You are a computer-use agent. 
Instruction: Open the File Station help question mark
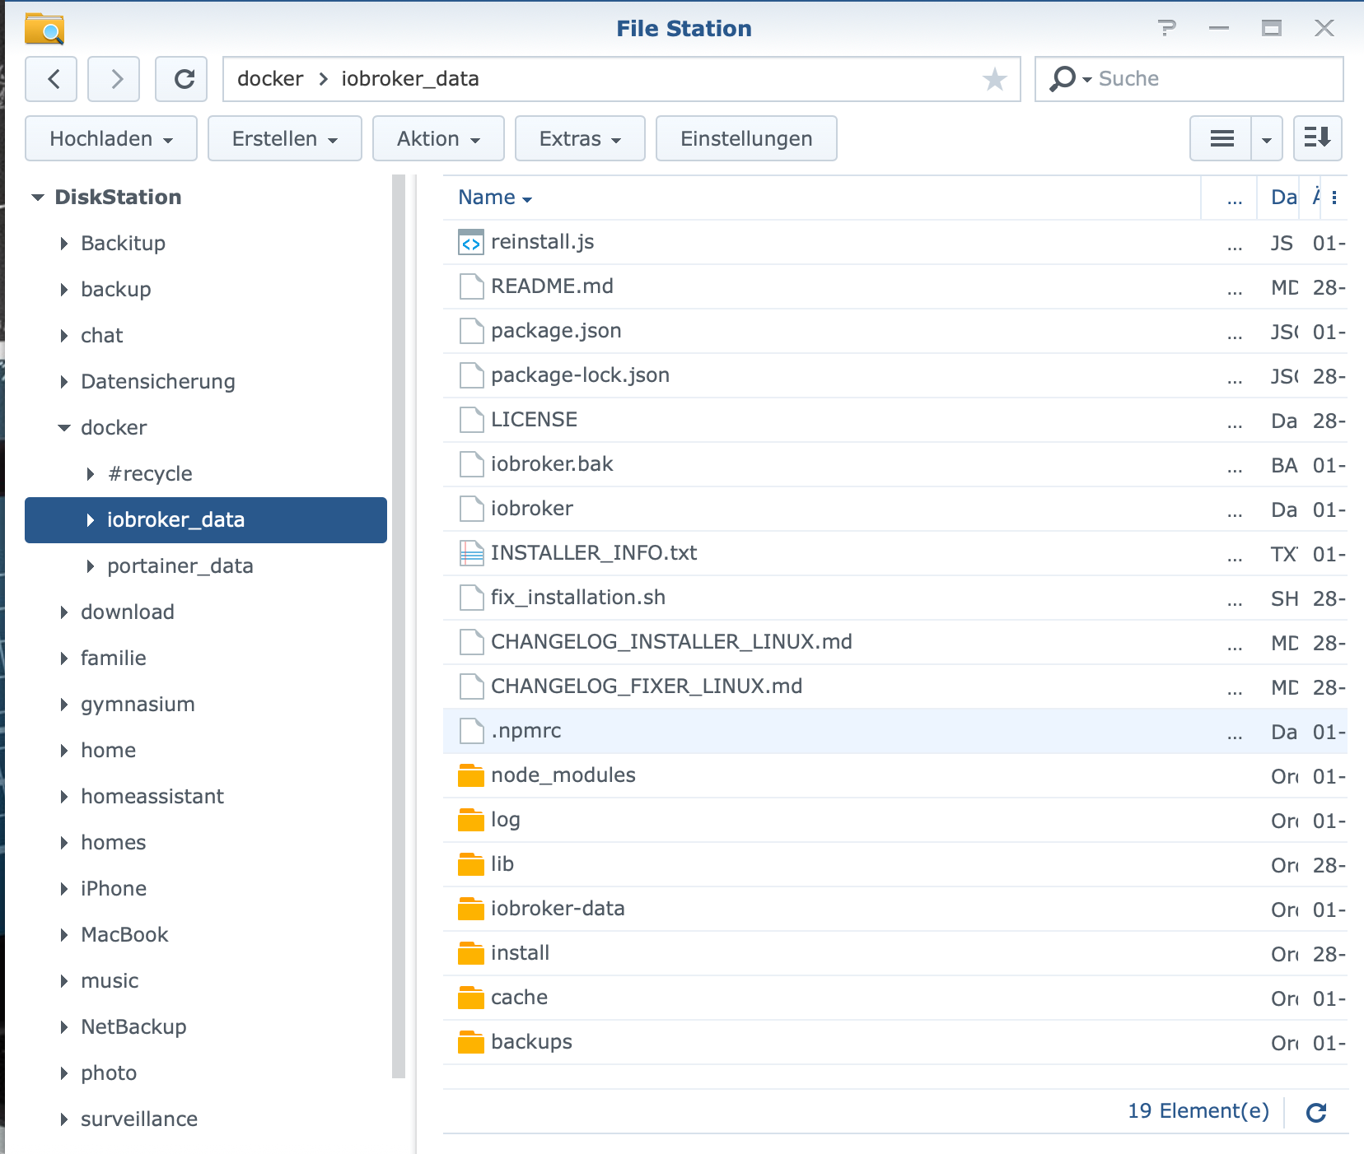coord(1167,28)
